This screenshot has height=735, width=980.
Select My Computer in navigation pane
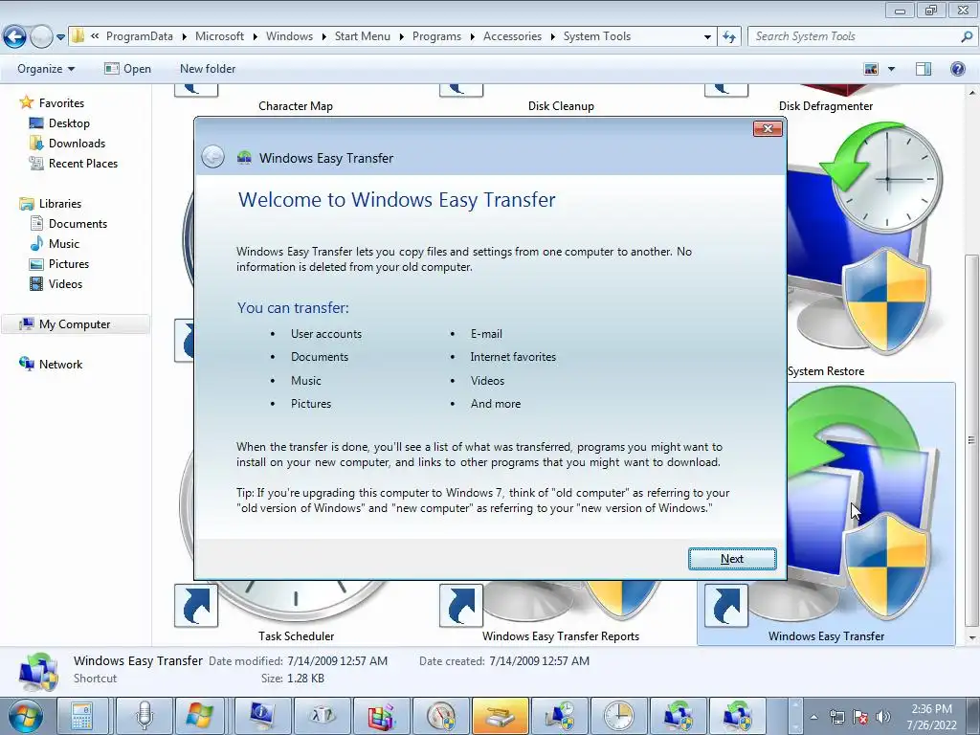(x=75, y=324)
